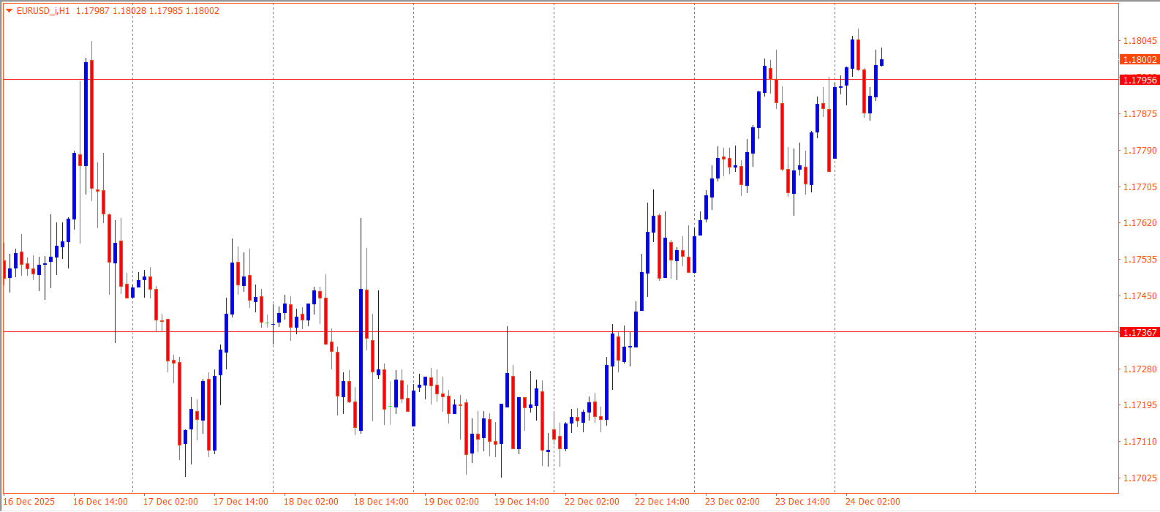Select the red horizontal line at 1.17956
Screen dimensions: 1160x512
560,79
